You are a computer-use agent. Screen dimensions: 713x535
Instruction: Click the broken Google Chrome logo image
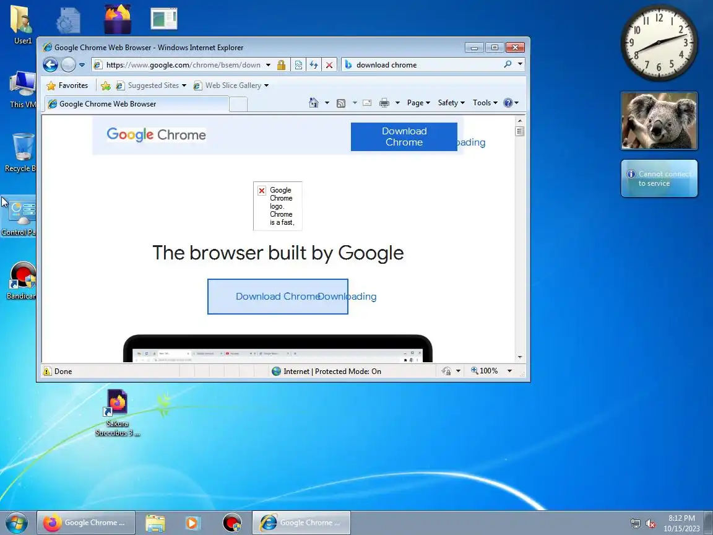pos(277,206)
